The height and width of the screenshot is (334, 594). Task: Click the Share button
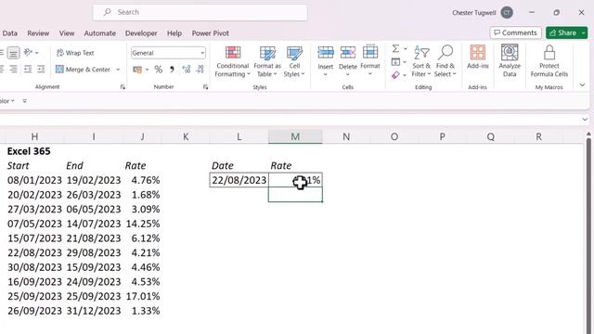click(563, 33)
